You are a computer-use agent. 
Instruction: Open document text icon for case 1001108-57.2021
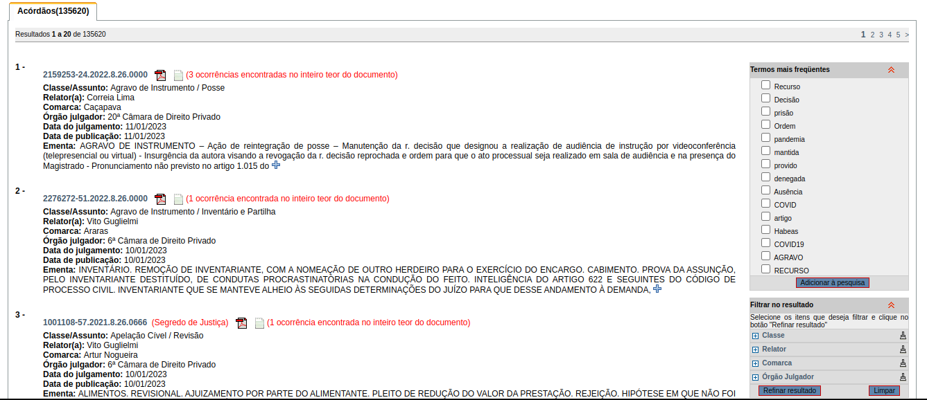click(x=259, y=323)
